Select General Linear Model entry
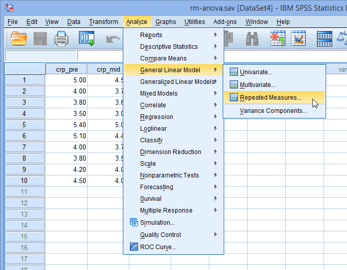This screenshot has width=347, height=270. (173, 70)
